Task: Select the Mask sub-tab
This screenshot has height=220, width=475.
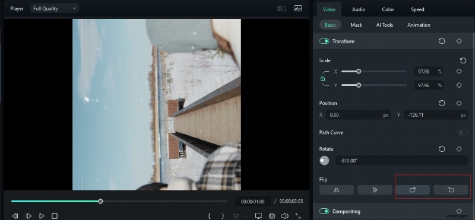Action: click(x=356, y=25)
